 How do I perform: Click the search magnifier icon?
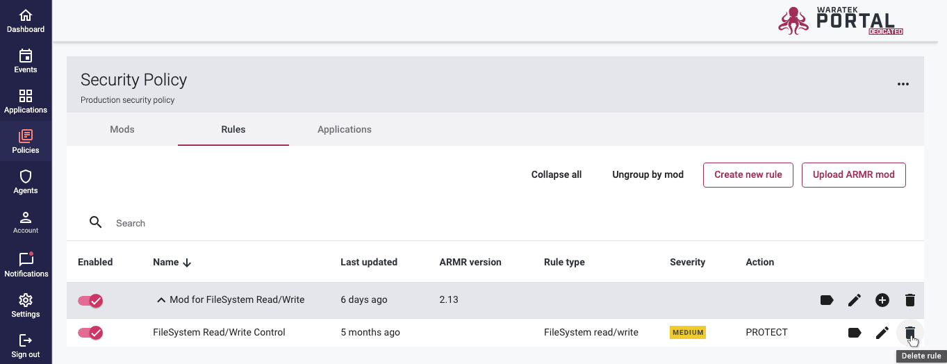point(96,222)
